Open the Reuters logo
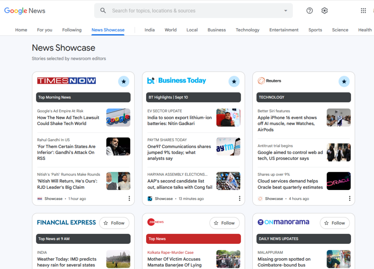 point(269,81)
